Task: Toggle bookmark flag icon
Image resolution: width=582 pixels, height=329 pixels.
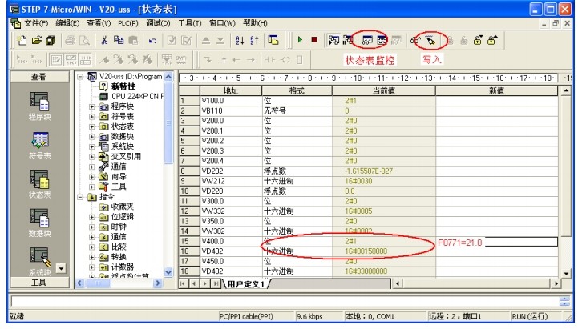Action: (x=105, y=60)
